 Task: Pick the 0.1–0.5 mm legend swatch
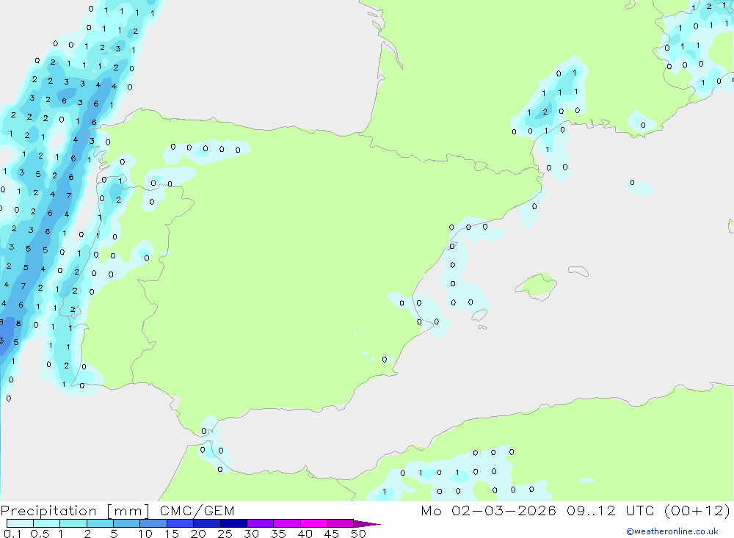[x=20, y=523]
